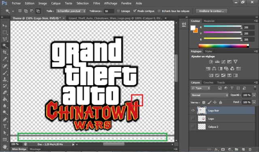The width and height of the screenshot is (259, 152).
Task: Select the History Brush tool
Action: (5, 86)
